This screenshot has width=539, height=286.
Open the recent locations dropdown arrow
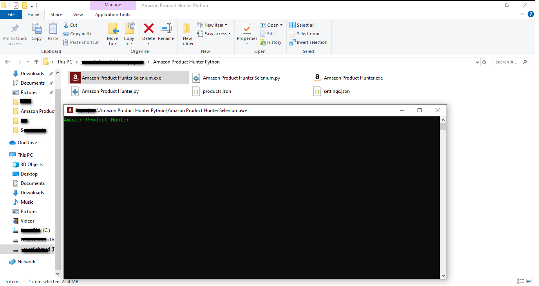[28, 62]
